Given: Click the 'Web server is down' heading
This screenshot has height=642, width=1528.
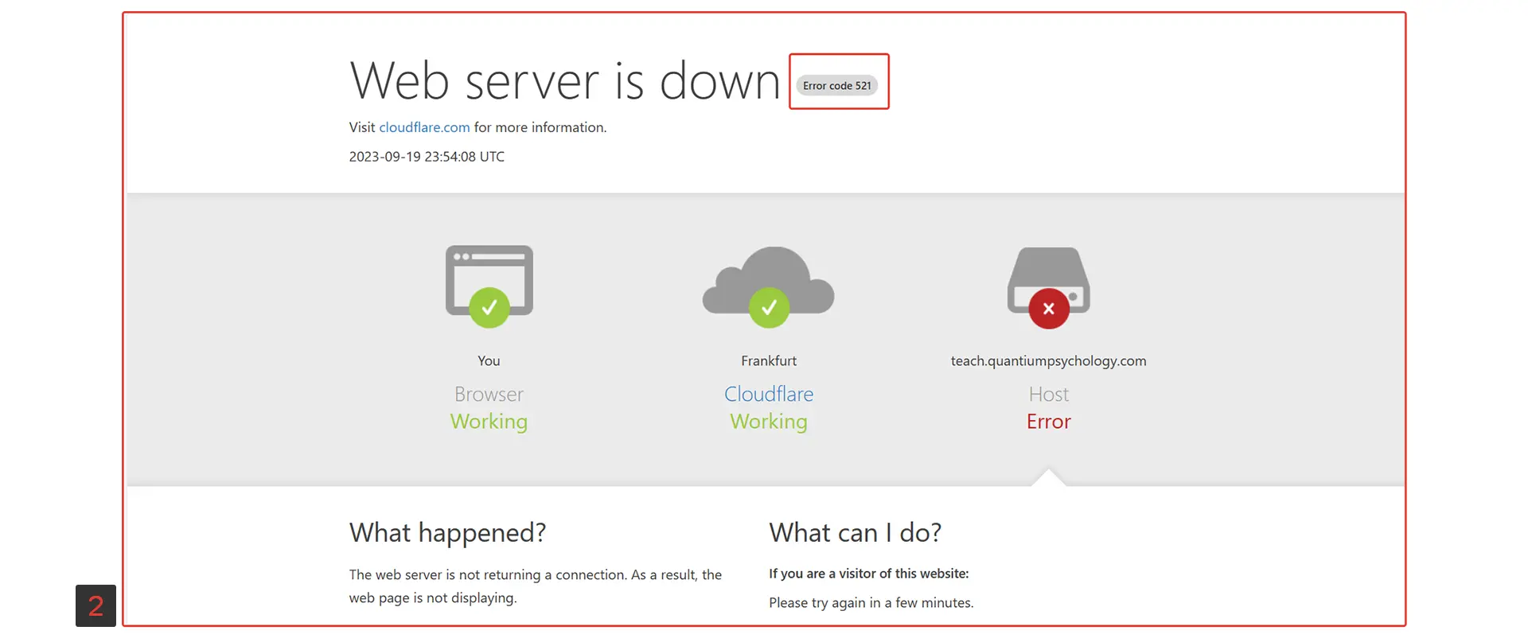Looking at the screenshot, I should (565, 81).
